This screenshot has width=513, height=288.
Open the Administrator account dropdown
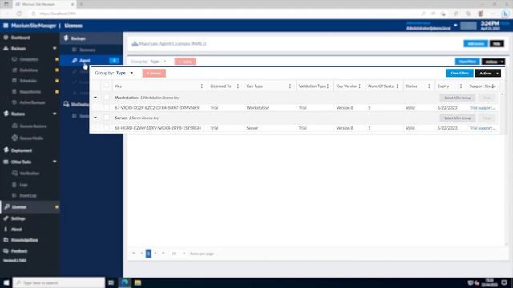pyautogui.click(x=455, y=26)
